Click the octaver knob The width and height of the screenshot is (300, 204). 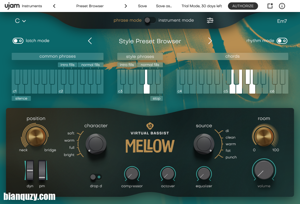(168, 174)
